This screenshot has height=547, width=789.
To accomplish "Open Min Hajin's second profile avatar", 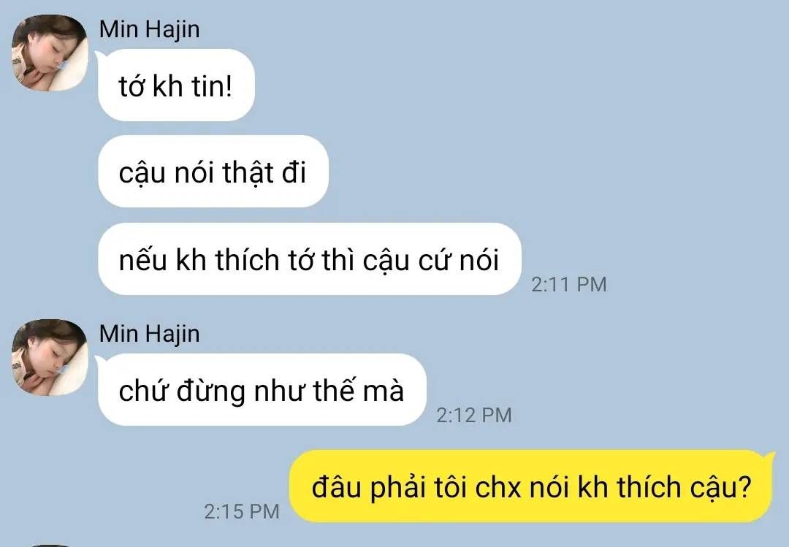I will pos(50,357).
